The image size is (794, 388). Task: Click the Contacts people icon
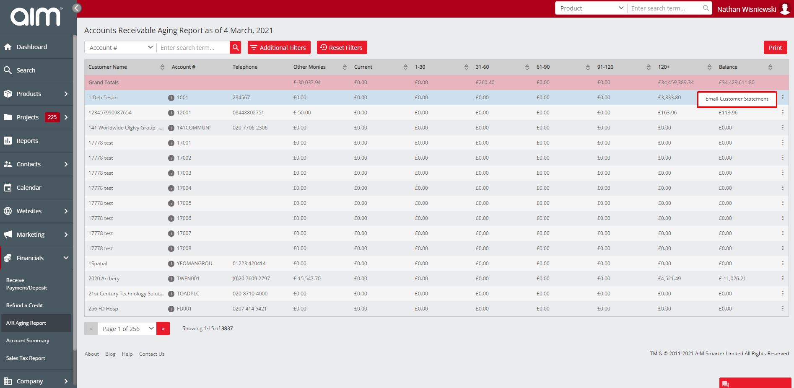tap(8, 164)
